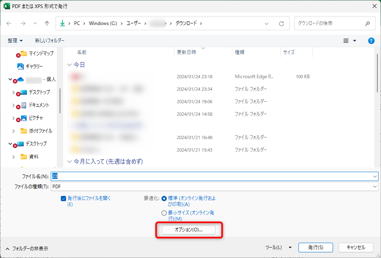Close the PDF または XPS dialog

pos(375,6)
